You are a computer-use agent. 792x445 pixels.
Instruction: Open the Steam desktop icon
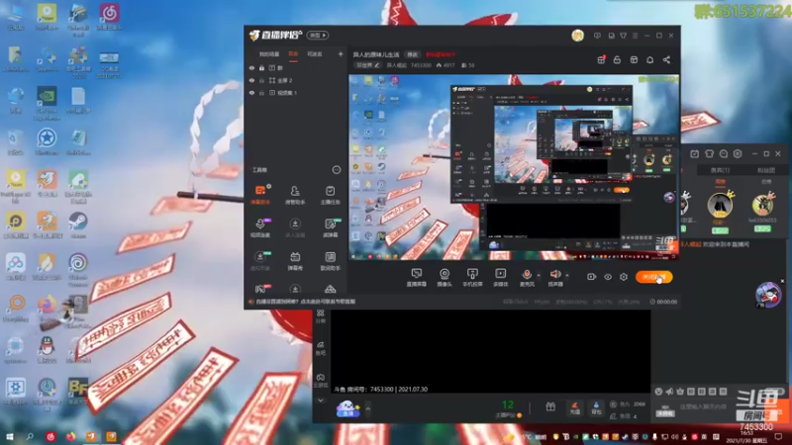click(x=78, y=224)
